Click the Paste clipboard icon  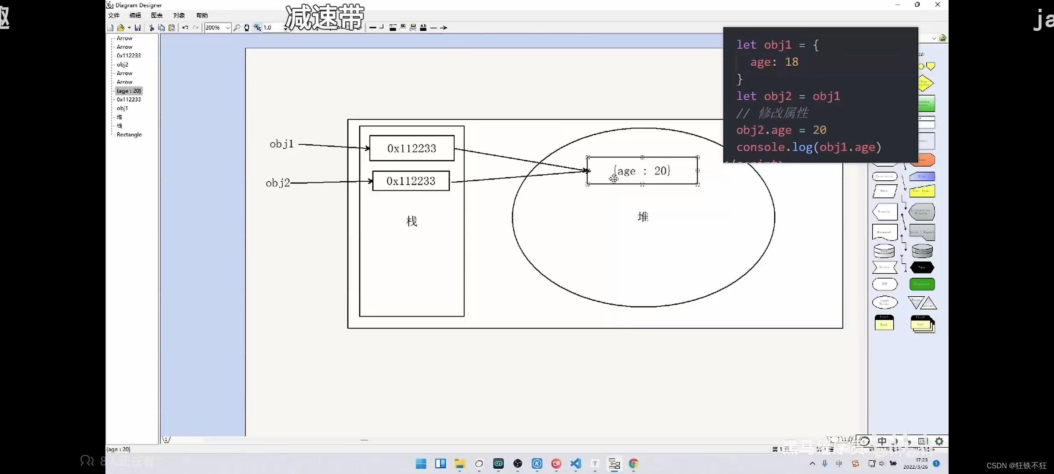(172, 28)
